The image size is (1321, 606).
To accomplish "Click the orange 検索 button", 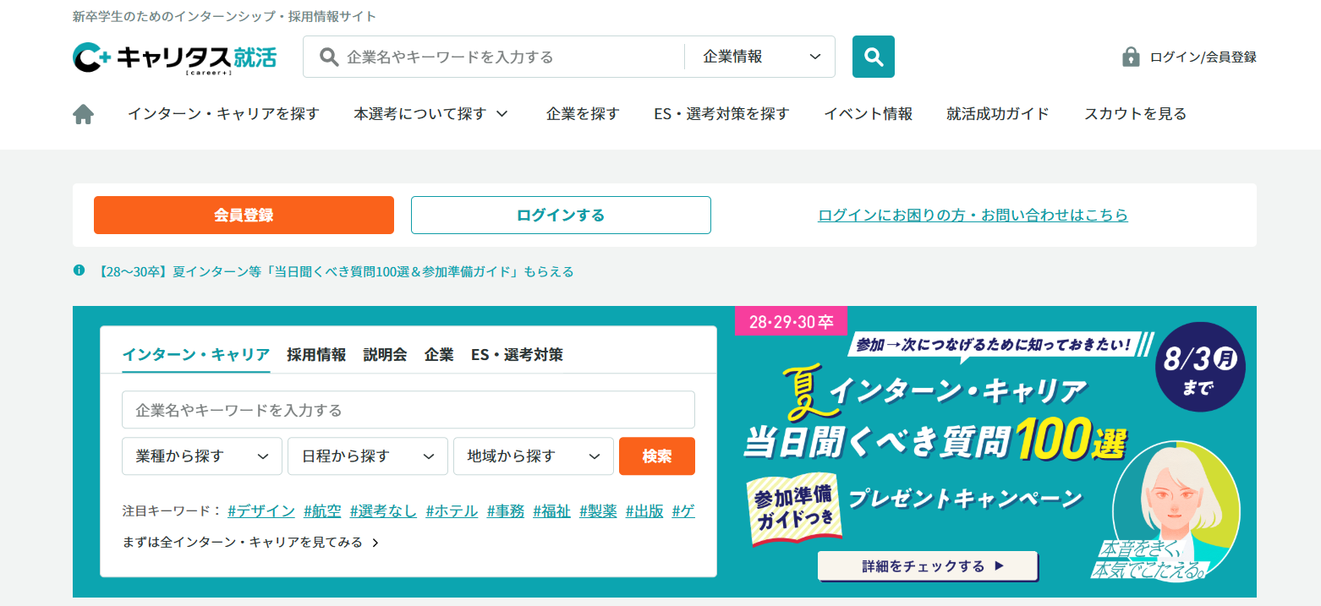I will pos(657,456).
